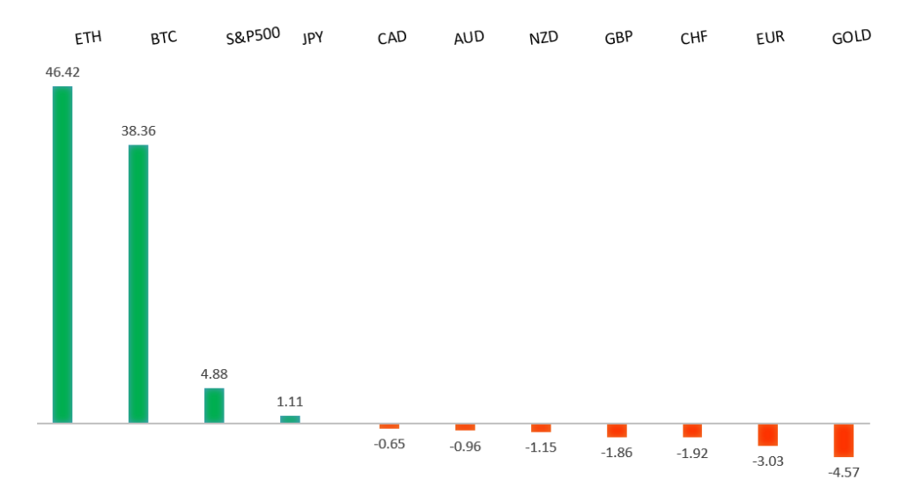Click the red CHF bar
Screen dimensions: 902x502
692,431
